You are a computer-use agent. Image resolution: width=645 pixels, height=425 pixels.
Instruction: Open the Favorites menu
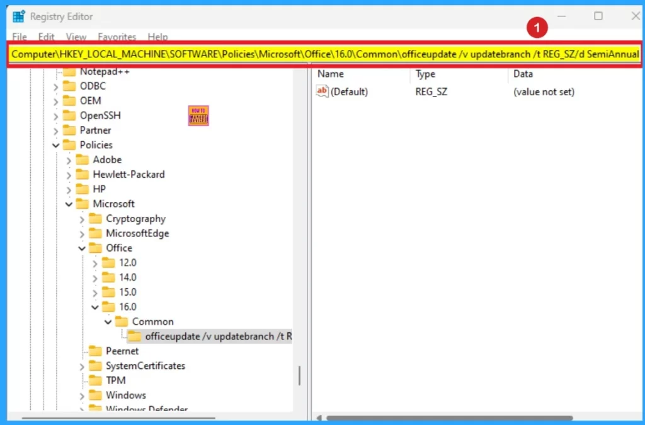[117, 37]
